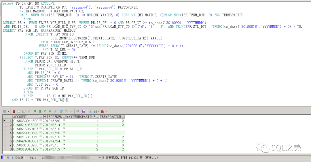Open the red grid report dropdown arrow

[106, 111]
